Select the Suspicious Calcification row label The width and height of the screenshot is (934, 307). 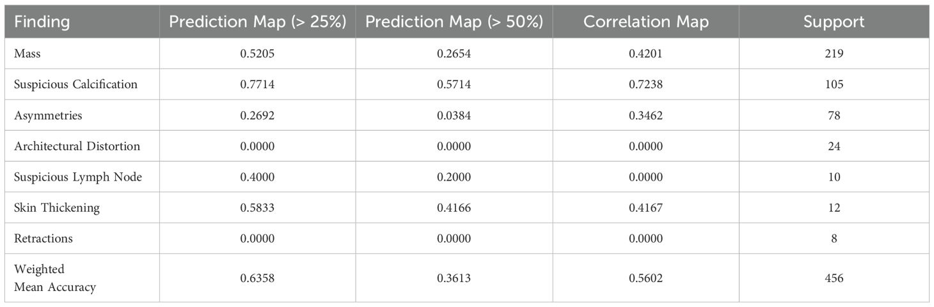point(75,84)
